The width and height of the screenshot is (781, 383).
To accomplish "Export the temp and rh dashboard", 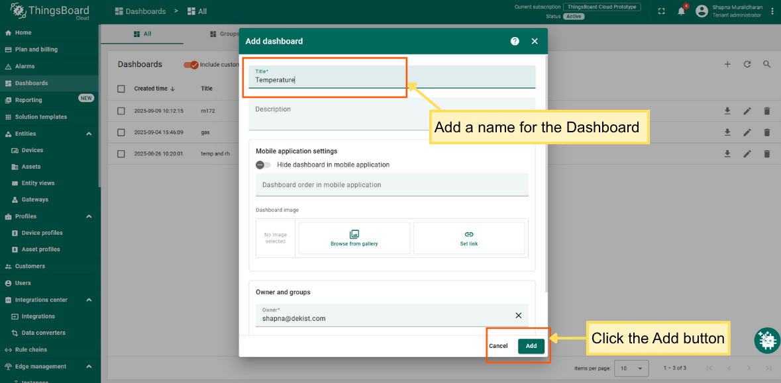I will click(727, 154).
